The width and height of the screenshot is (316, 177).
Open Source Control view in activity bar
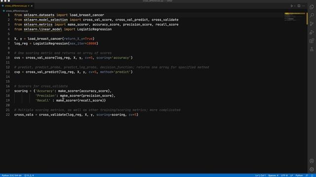(x=312, y=24)
